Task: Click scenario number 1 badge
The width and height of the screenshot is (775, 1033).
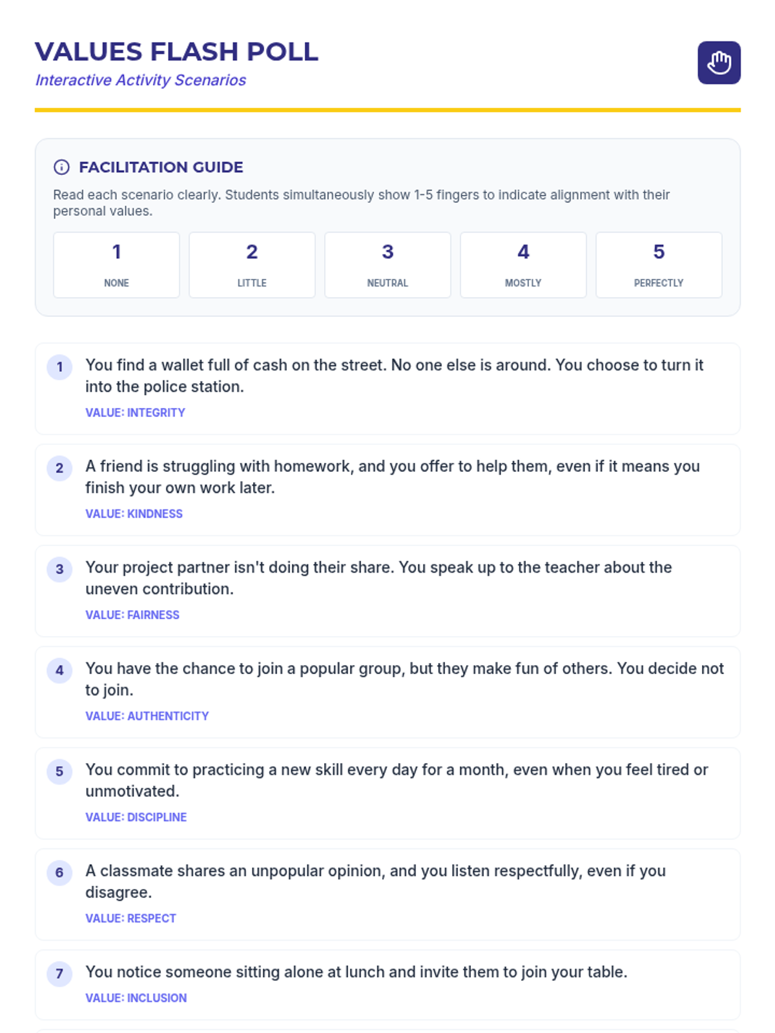Action: click(x=59, y=367)
